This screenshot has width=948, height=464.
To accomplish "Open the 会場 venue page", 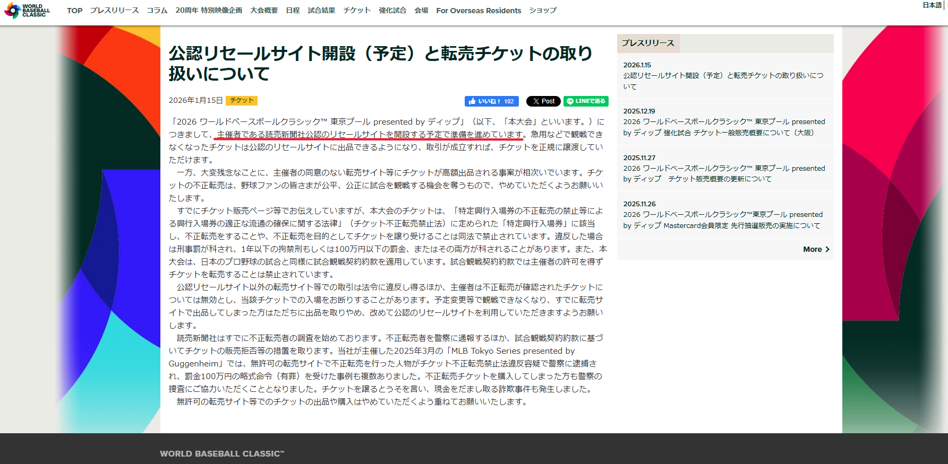I will [421, 11].
